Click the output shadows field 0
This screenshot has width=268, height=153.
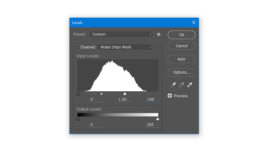96,125
